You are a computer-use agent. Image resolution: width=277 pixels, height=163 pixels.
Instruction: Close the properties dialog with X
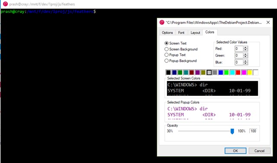pyautogui.click(x=268, y=22)
